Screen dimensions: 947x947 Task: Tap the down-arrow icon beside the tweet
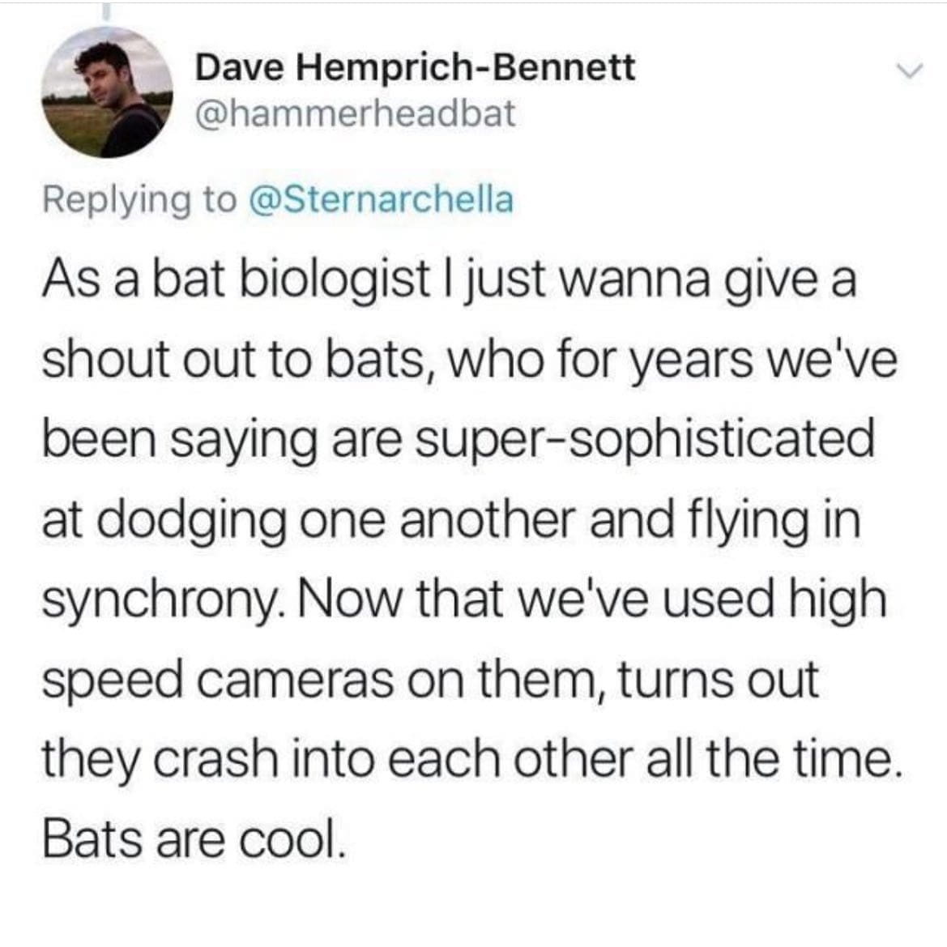(x=911, y=70)
